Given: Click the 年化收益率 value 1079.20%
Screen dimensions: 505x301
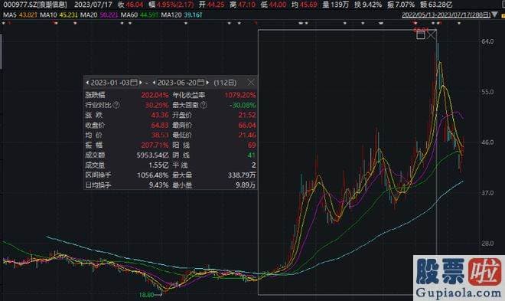Looking at the screenshot, I should (240, 95).
